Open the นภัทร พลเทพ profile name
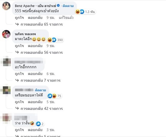The height and width of the screenshot is (137, 166). 25,34
